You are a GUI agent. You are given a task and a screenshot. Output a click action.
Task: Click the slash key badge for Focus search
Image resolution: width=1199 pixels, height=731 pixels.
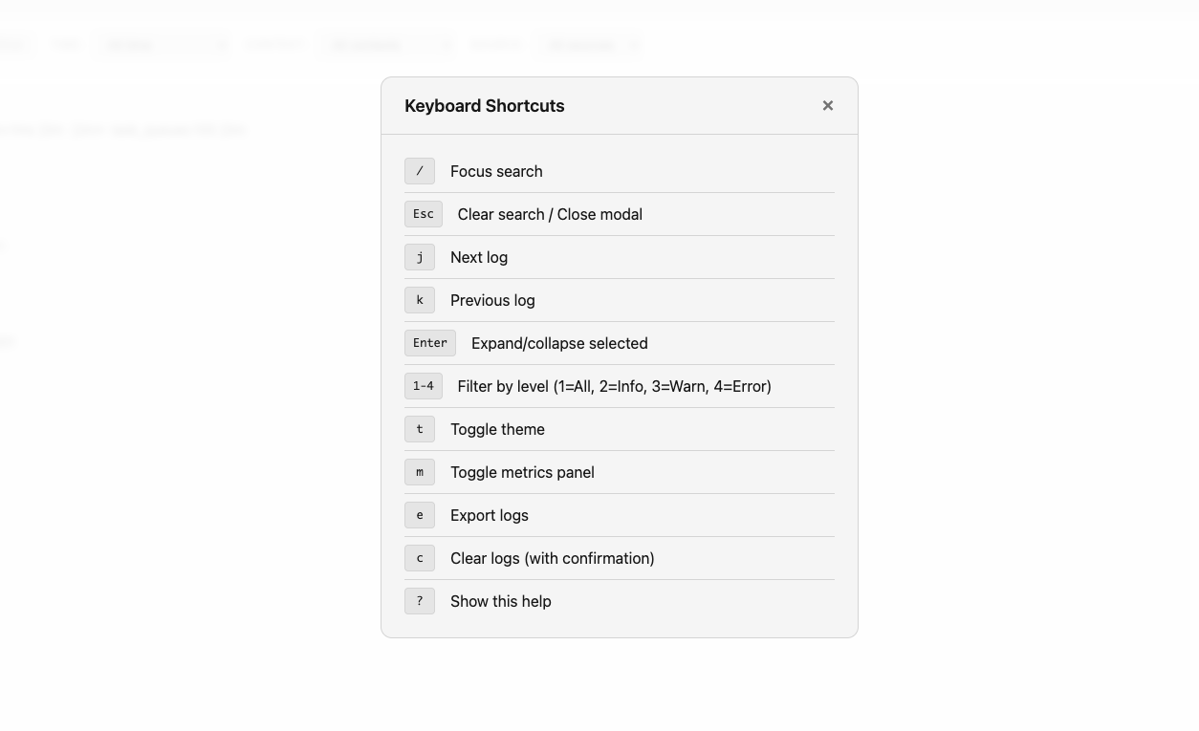coord(420,171)
